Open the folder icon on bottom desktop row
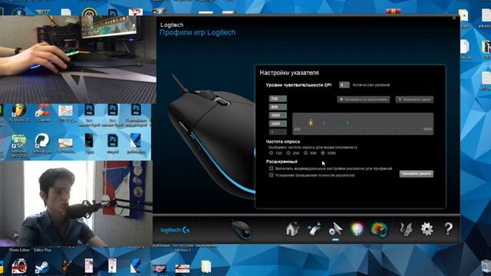 206,268
